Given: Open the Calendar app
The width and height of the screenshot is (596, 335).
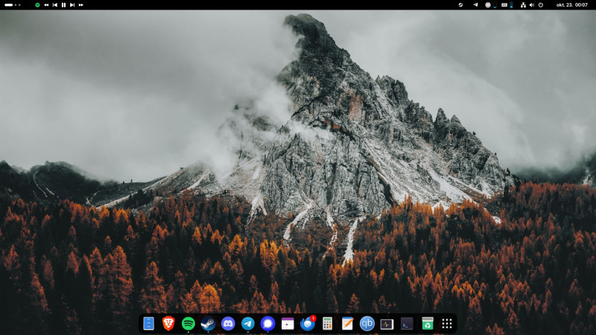Looking at the screenshot, I should 288,324.
